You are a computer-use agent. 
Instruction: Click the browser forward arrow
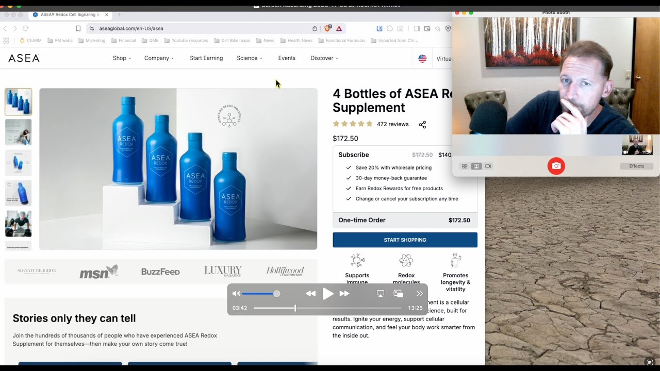pyautogui.click(x=15, y=28)
